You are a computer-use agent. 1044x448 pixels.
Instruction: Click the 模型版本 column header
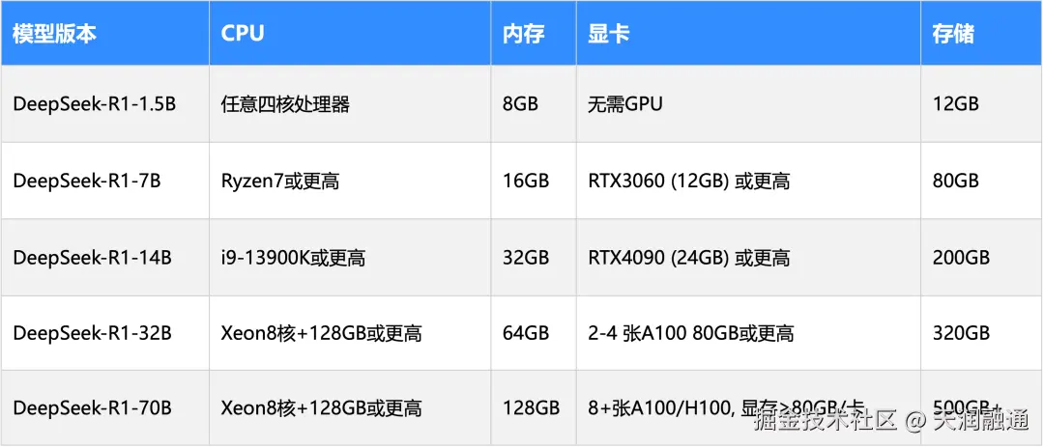click(x=105, y=33)
